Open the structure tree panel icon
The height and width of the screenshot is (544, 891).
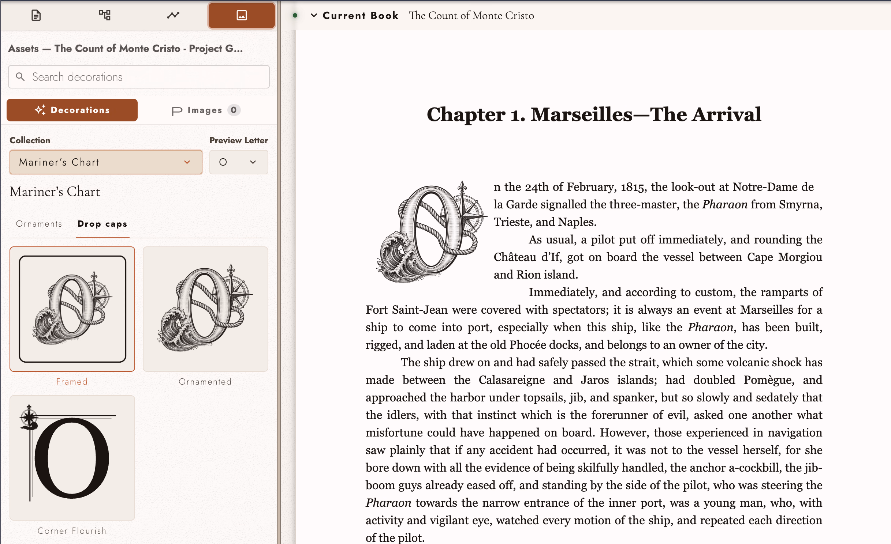coord(105,15)
